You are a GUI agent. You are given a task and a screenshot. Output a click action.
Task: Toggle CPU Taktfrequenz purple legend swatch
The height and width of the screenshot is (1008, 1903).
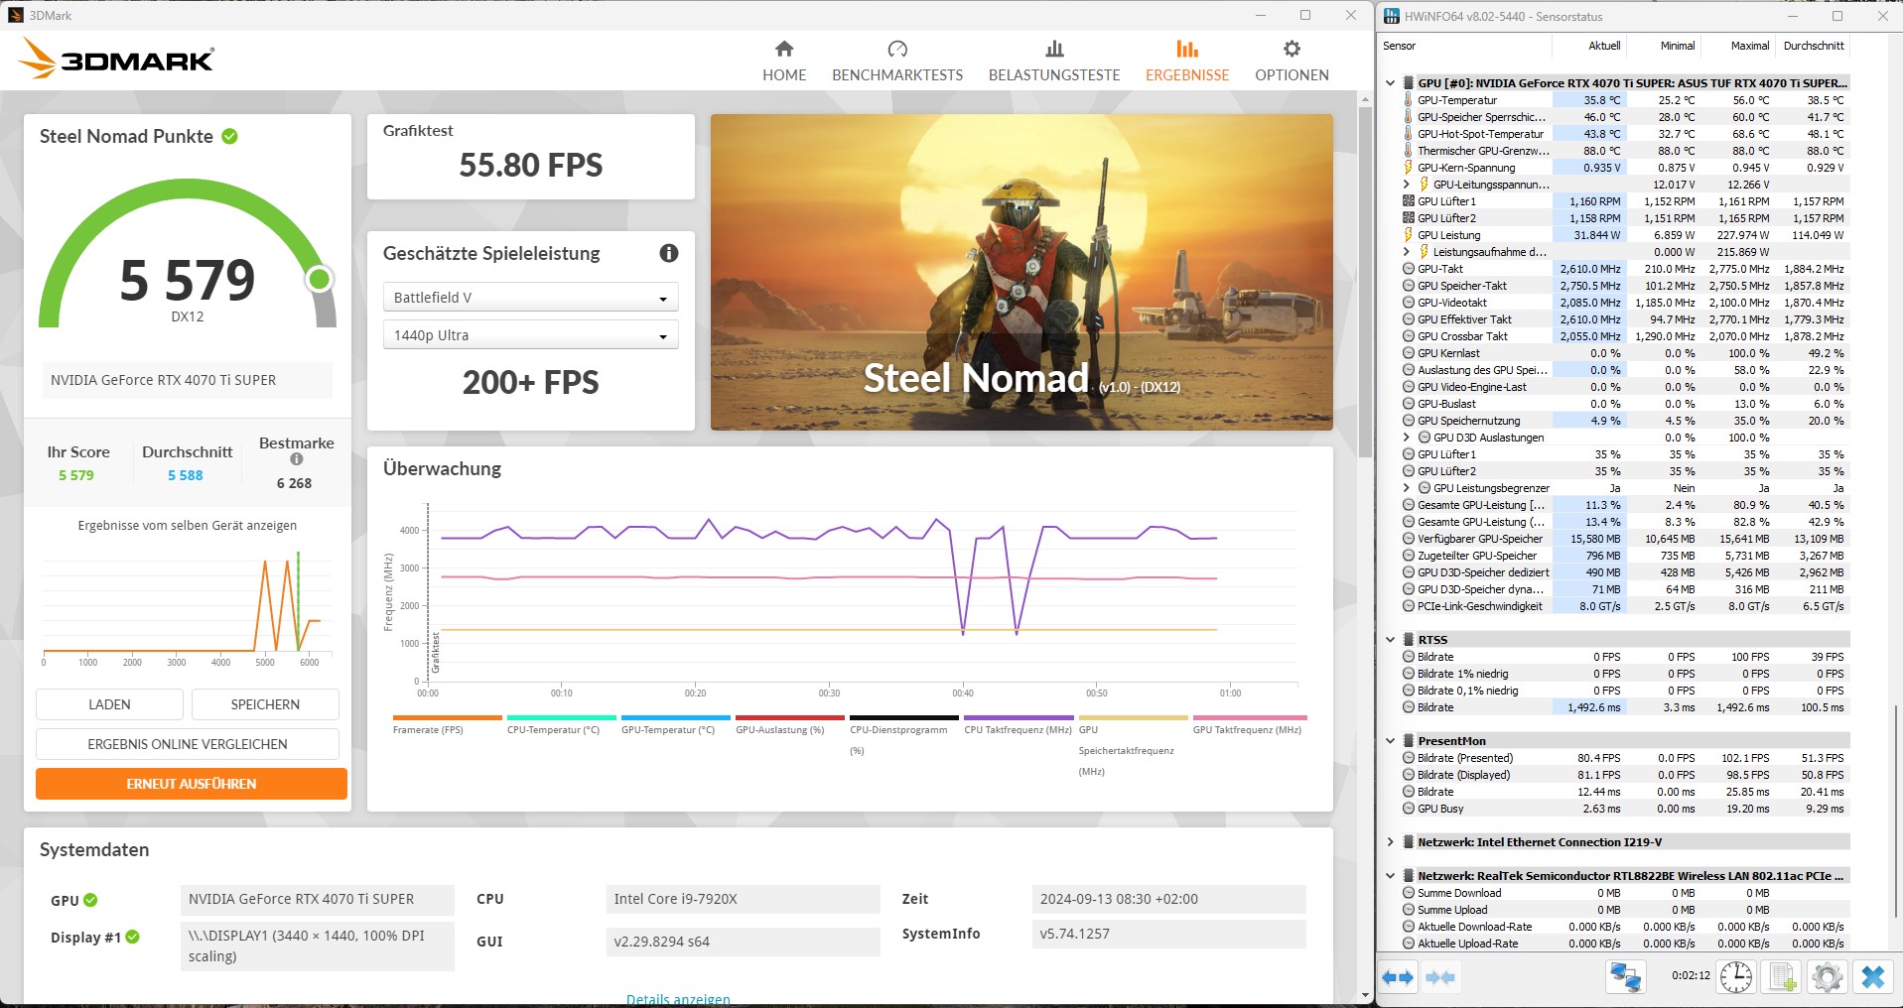point(1019,717)
